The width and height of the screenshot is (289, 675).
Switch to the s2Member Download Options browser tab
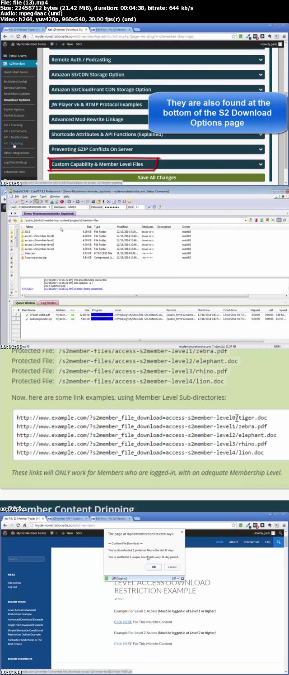click(66, 29)
